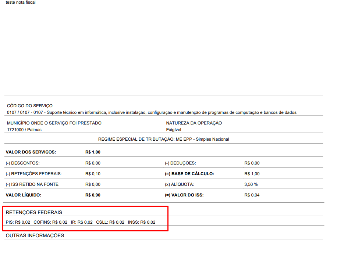Click the 'VALOR DOS SERVIÇOS' label
337x267 pixels.
[31, 152]
